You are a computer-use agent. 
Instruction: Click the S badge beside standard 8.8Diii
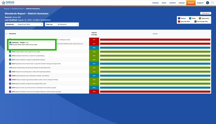[x=10, y=80]
